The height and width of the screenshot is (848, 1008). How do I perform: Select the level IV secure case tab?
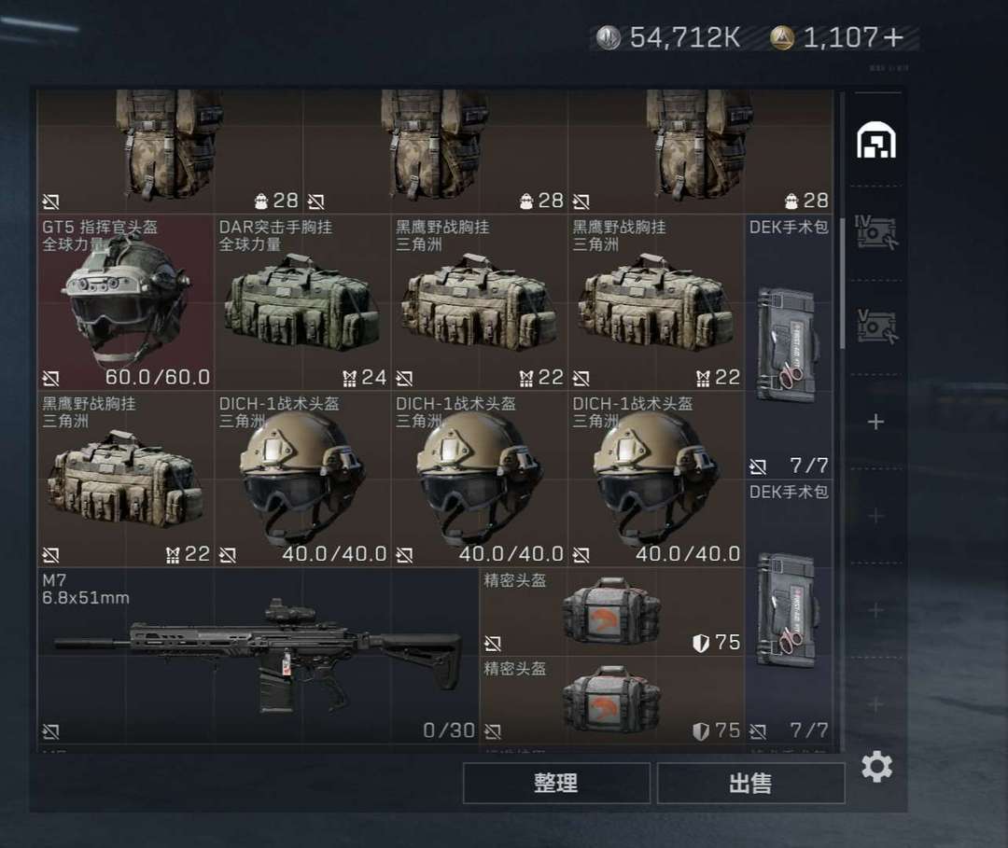click(876, 232)
